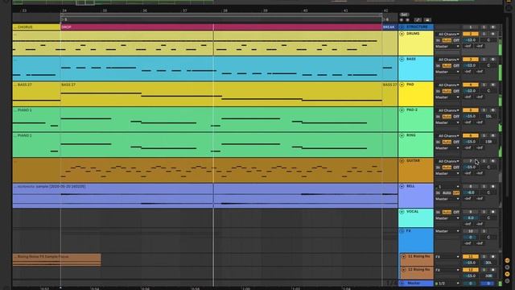The height and width of the screenshot is (290, 515).
Task: Arm the BASS track for recording
Action: 492,59
